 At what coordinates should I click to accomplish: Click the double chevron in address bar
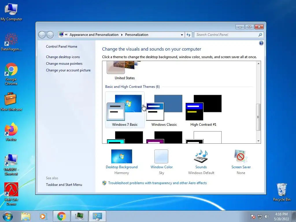tap(66, 35)
